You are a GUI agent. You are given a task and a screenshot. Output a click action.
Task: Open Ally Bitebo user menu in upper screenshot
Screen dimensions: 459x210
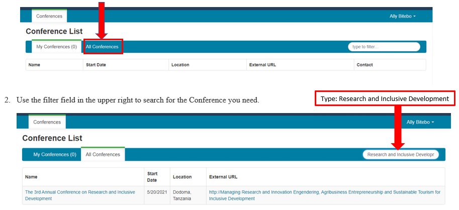pyautogui.click(x=402, y=16)
